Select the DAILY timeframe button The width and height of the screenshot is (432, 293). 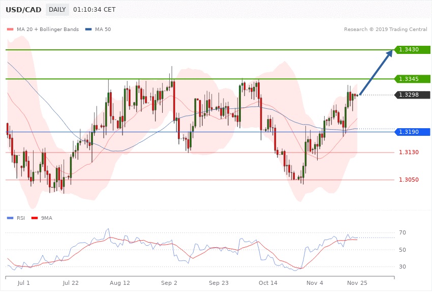(57, 10)
